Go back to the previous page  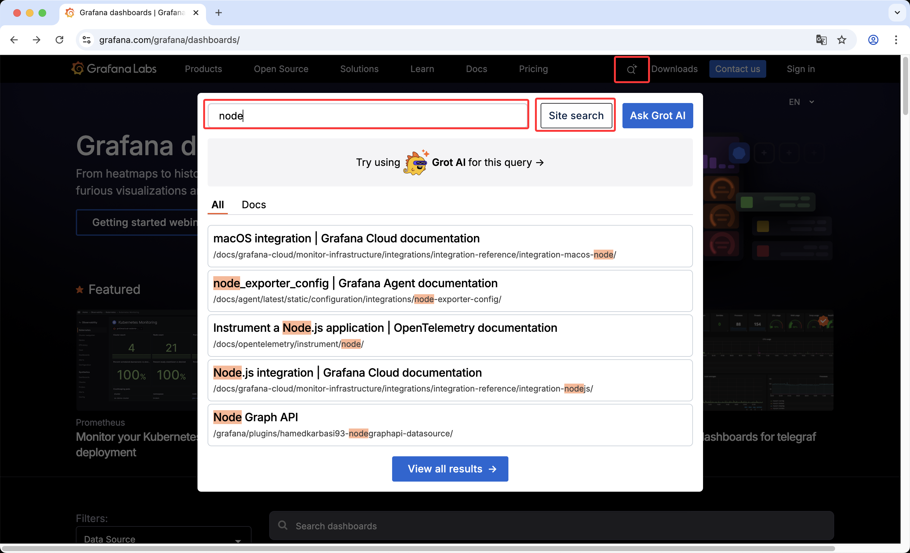pyautogui.click(x=14, y=40)
